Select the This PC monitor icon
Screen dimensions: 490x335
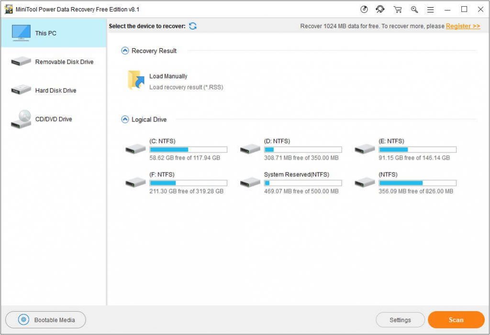coord(21,33)
